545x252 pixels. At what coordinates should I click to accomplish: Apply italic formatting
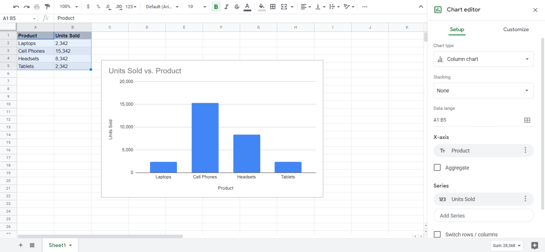[226, 6]
